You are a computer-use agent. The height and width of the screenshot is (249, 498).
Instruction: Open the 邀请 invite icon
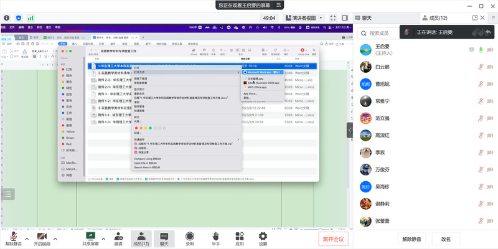click(118, 236)
